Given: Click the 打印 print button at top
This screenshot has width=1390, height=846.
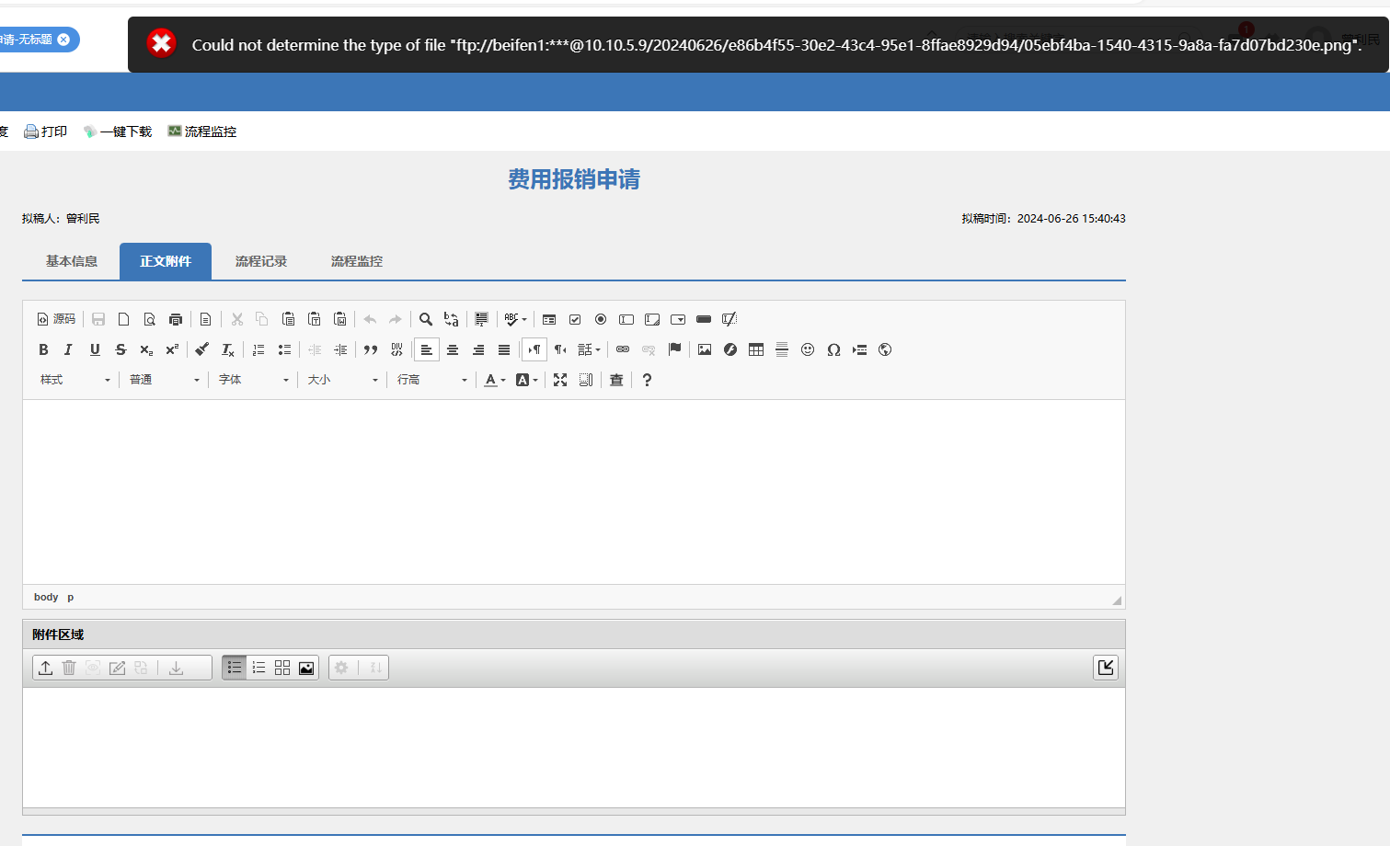Looking at the screenshot, I should 46,131.
